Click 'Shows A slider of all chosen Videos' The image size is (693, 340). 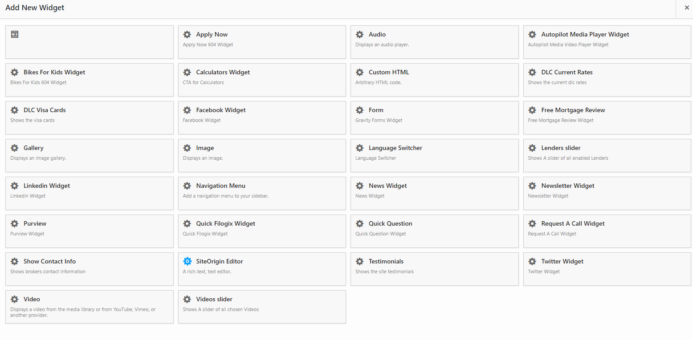221,309
